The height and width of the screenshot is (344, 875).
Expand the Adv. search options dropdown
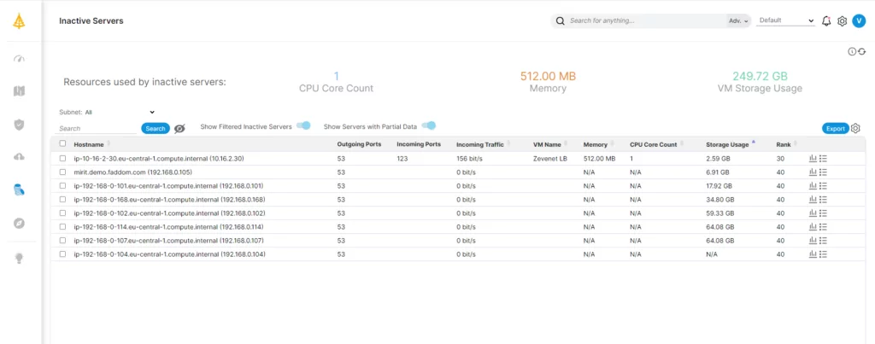pyautogui.click(x=738, y=21)
